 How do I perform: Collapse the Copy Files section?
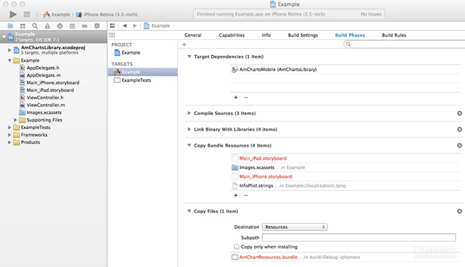coord(189,211)
